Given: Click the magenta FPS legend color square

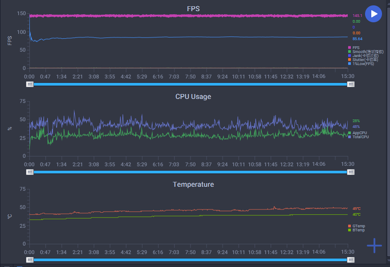Looking at the screenshot, I should pos(349,48).
